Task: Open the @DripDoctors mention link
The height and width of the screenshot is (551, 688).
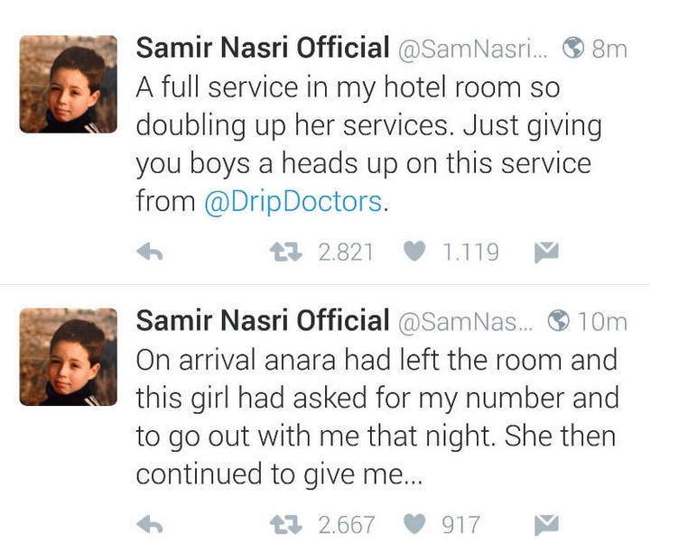Action: [293, 201]
